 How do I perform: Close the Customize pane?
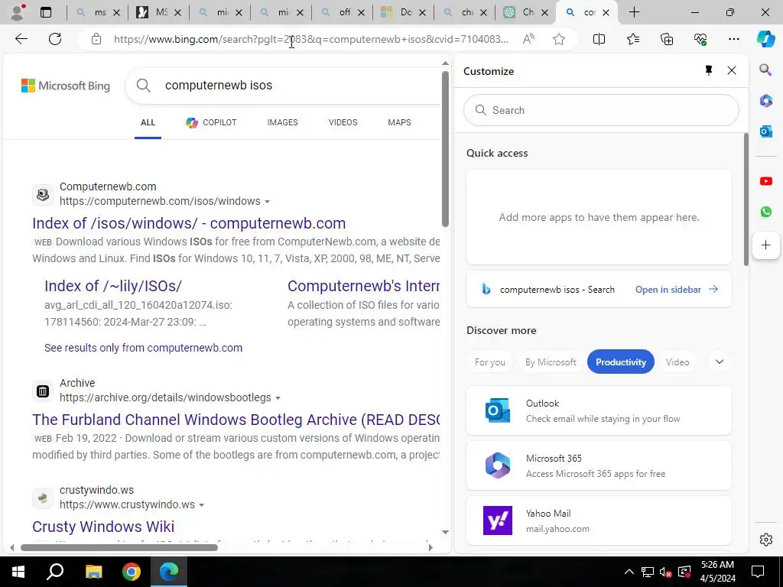[x=732, y=70]
